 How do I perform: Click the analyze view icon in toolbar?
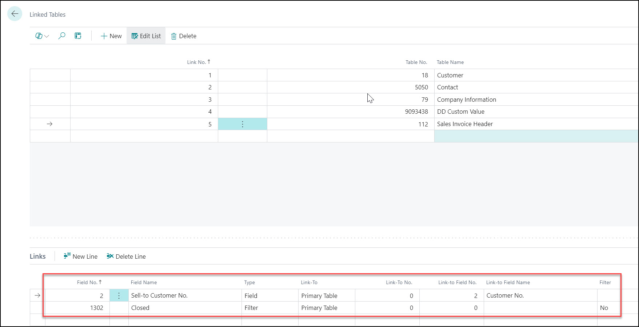click(x=78, y=36)
